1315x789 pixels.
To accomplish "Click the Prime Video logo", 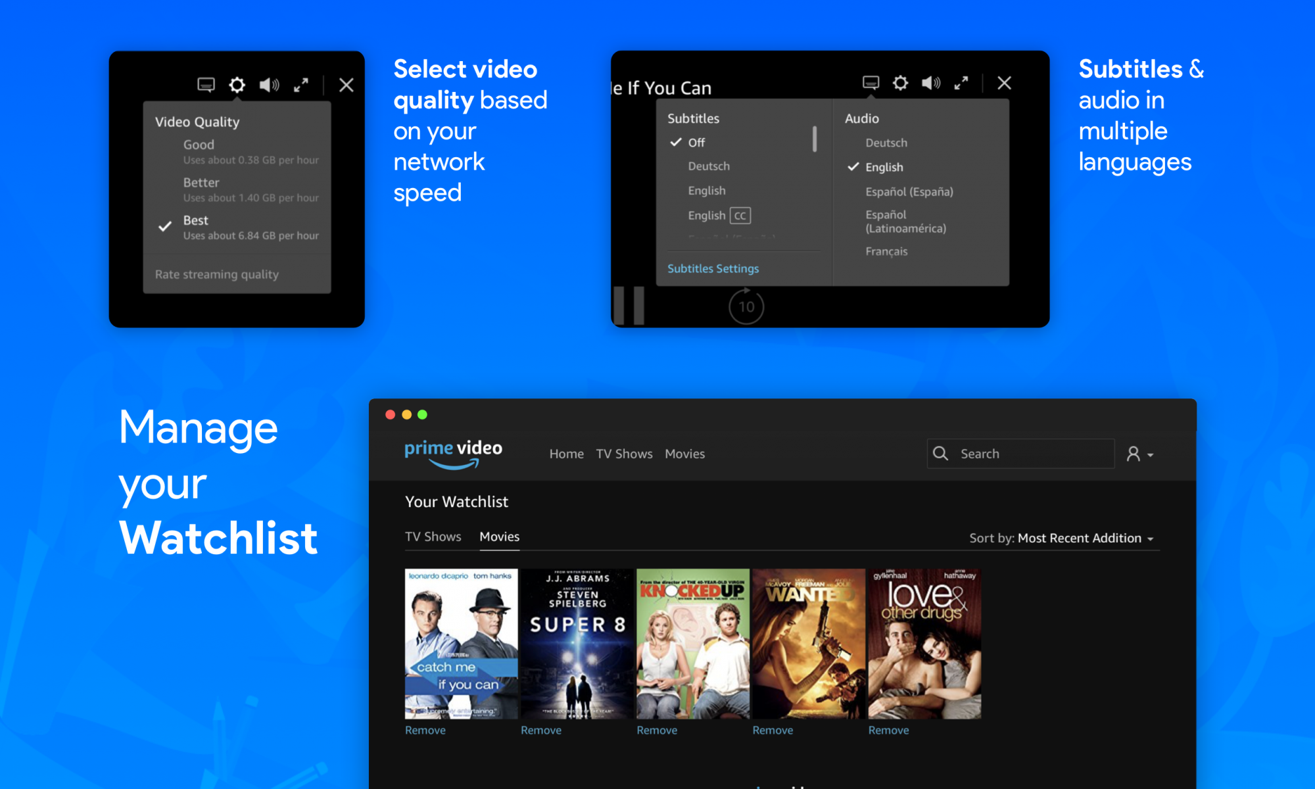I will click(x=453, y=454).
